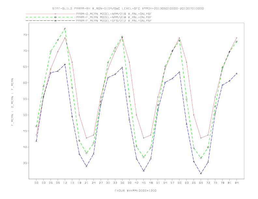Viewport: 258px width, 199px height.
Task: Click blue triangle marker at hour 69 minimum
Action: pos(201,173)
